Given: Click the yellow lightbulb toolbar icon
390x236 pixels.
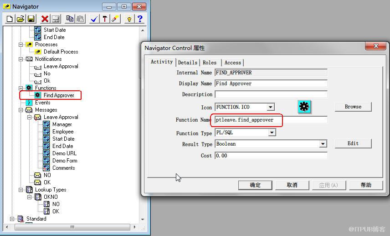Looking at the screenshot, I should (129, 19).
